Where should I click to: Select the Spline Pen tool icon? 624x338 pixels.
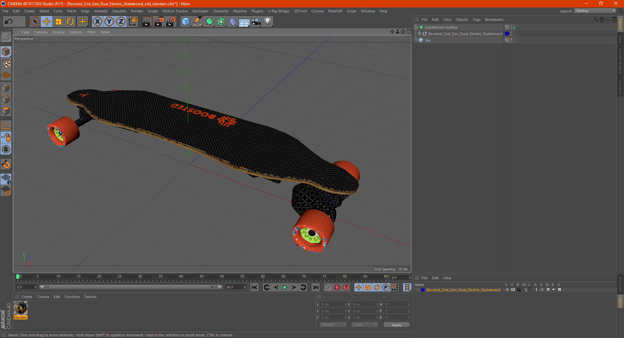click(197, 22)
